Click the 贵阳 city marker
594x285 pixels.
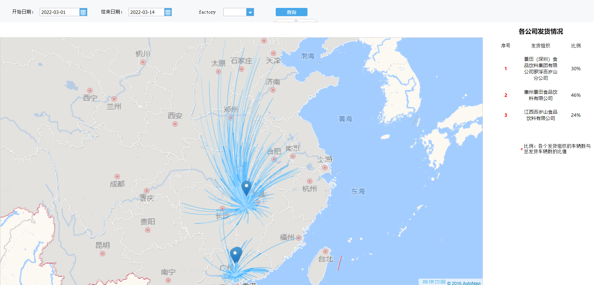[148, 230]
